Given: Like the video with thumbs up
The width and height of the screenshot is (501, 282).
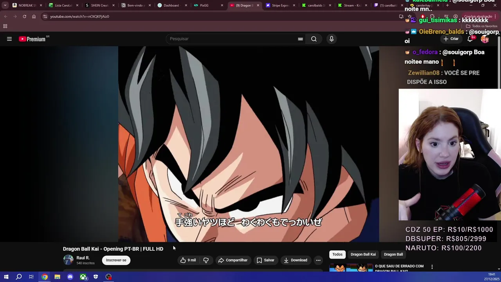Looking at the screenshot, I should pos(188,260).
